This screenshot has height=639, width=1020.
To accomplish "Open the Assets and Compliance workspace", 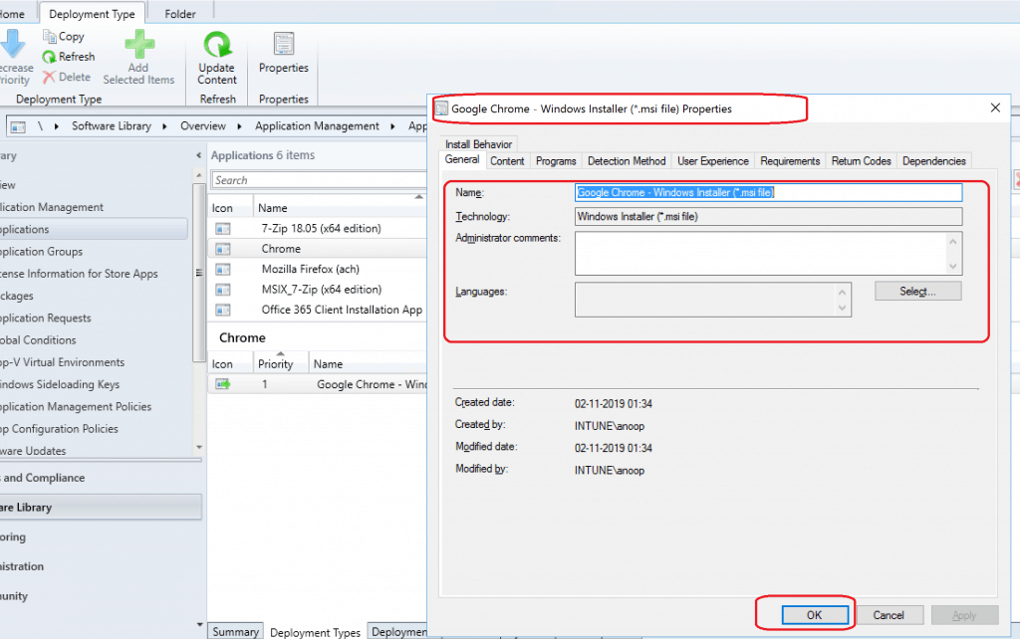I will 101,478.
